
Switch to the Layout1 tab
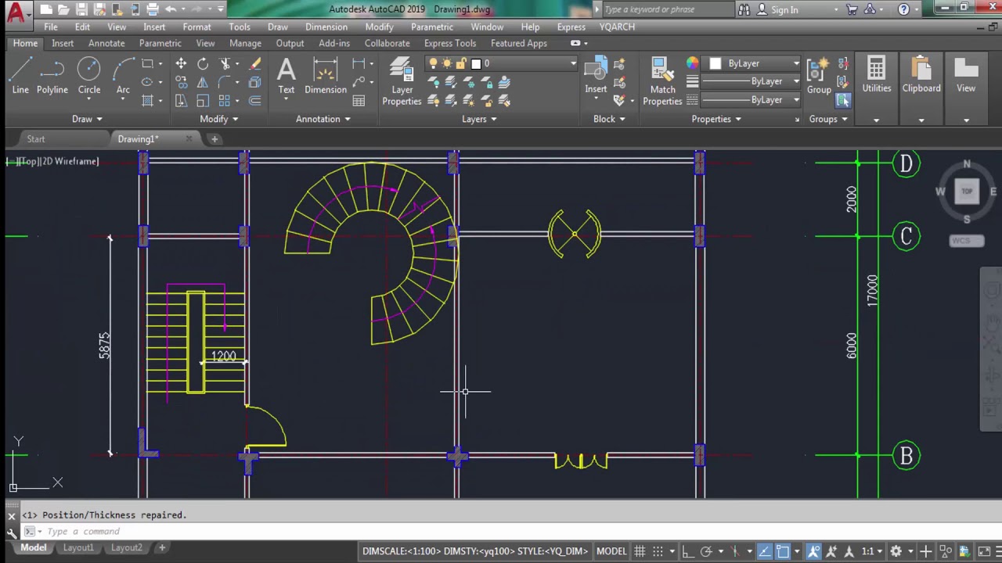(x=78, y=548)
